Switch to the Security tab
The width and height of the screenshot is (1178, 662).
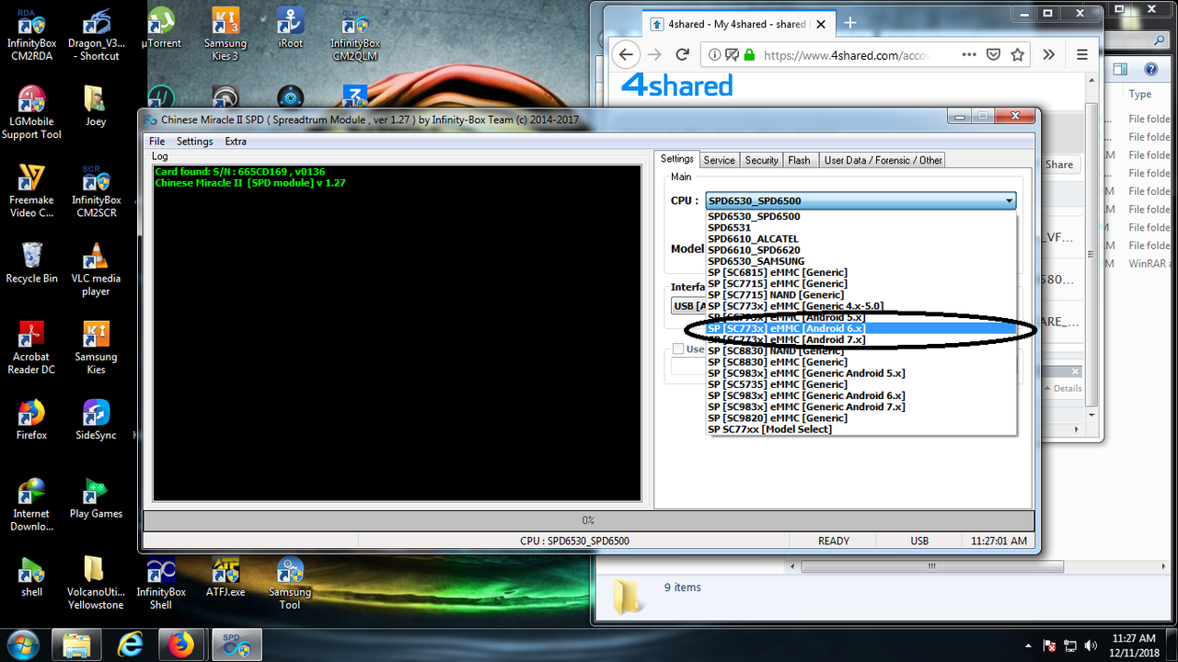761,160
